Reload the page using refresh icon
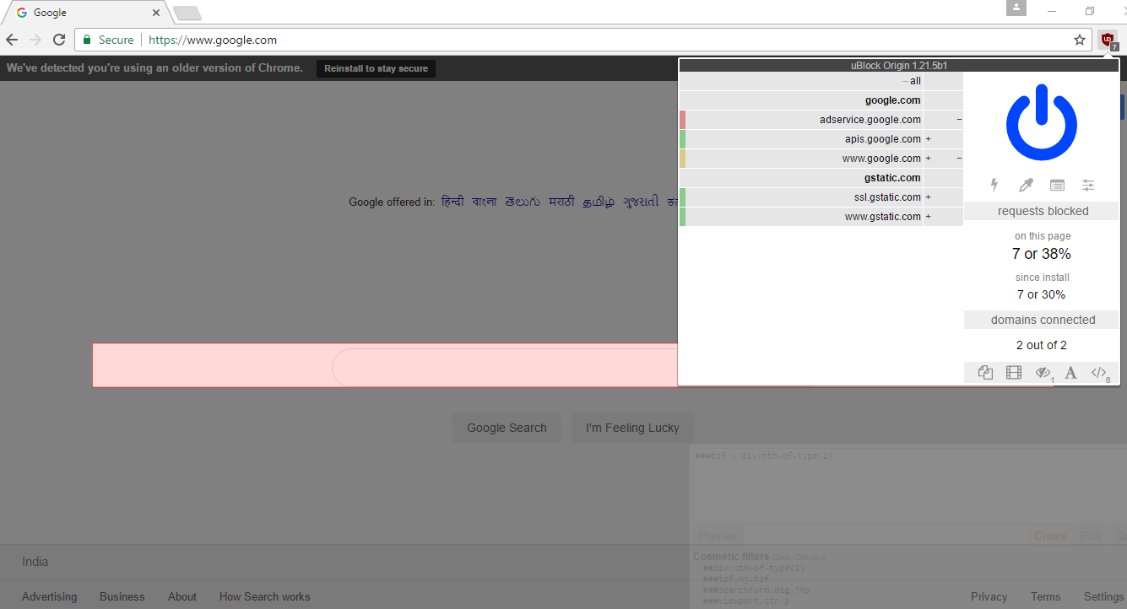1127x609 pixels. tap(59, 40)
